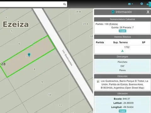Click the Nomenclatura Catastral section header
The image size is (151, 113).
point(122,19)
